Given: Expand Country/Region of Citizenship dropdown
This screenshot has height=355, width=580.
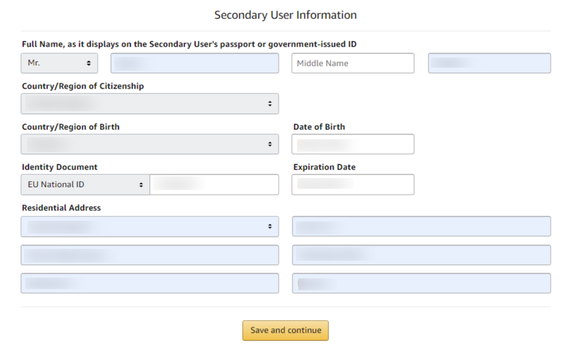Looking at the screenshot, I should click(x=150, y=104).
